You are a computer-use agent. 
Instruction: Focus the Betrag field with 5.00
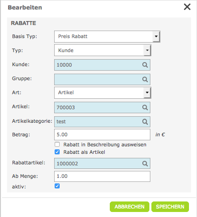coord(102,134)
